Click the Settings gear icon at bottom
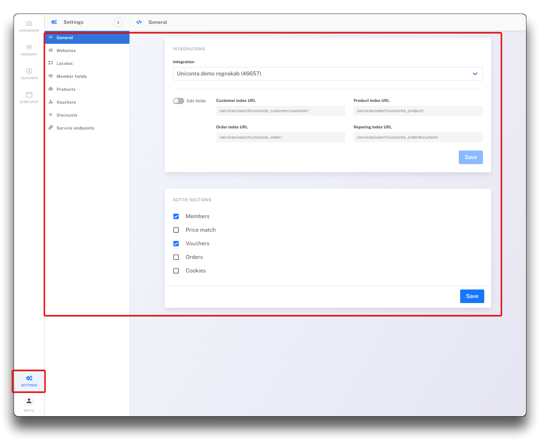The height and width of the screenshot is (441, 540). click(29, 378)
